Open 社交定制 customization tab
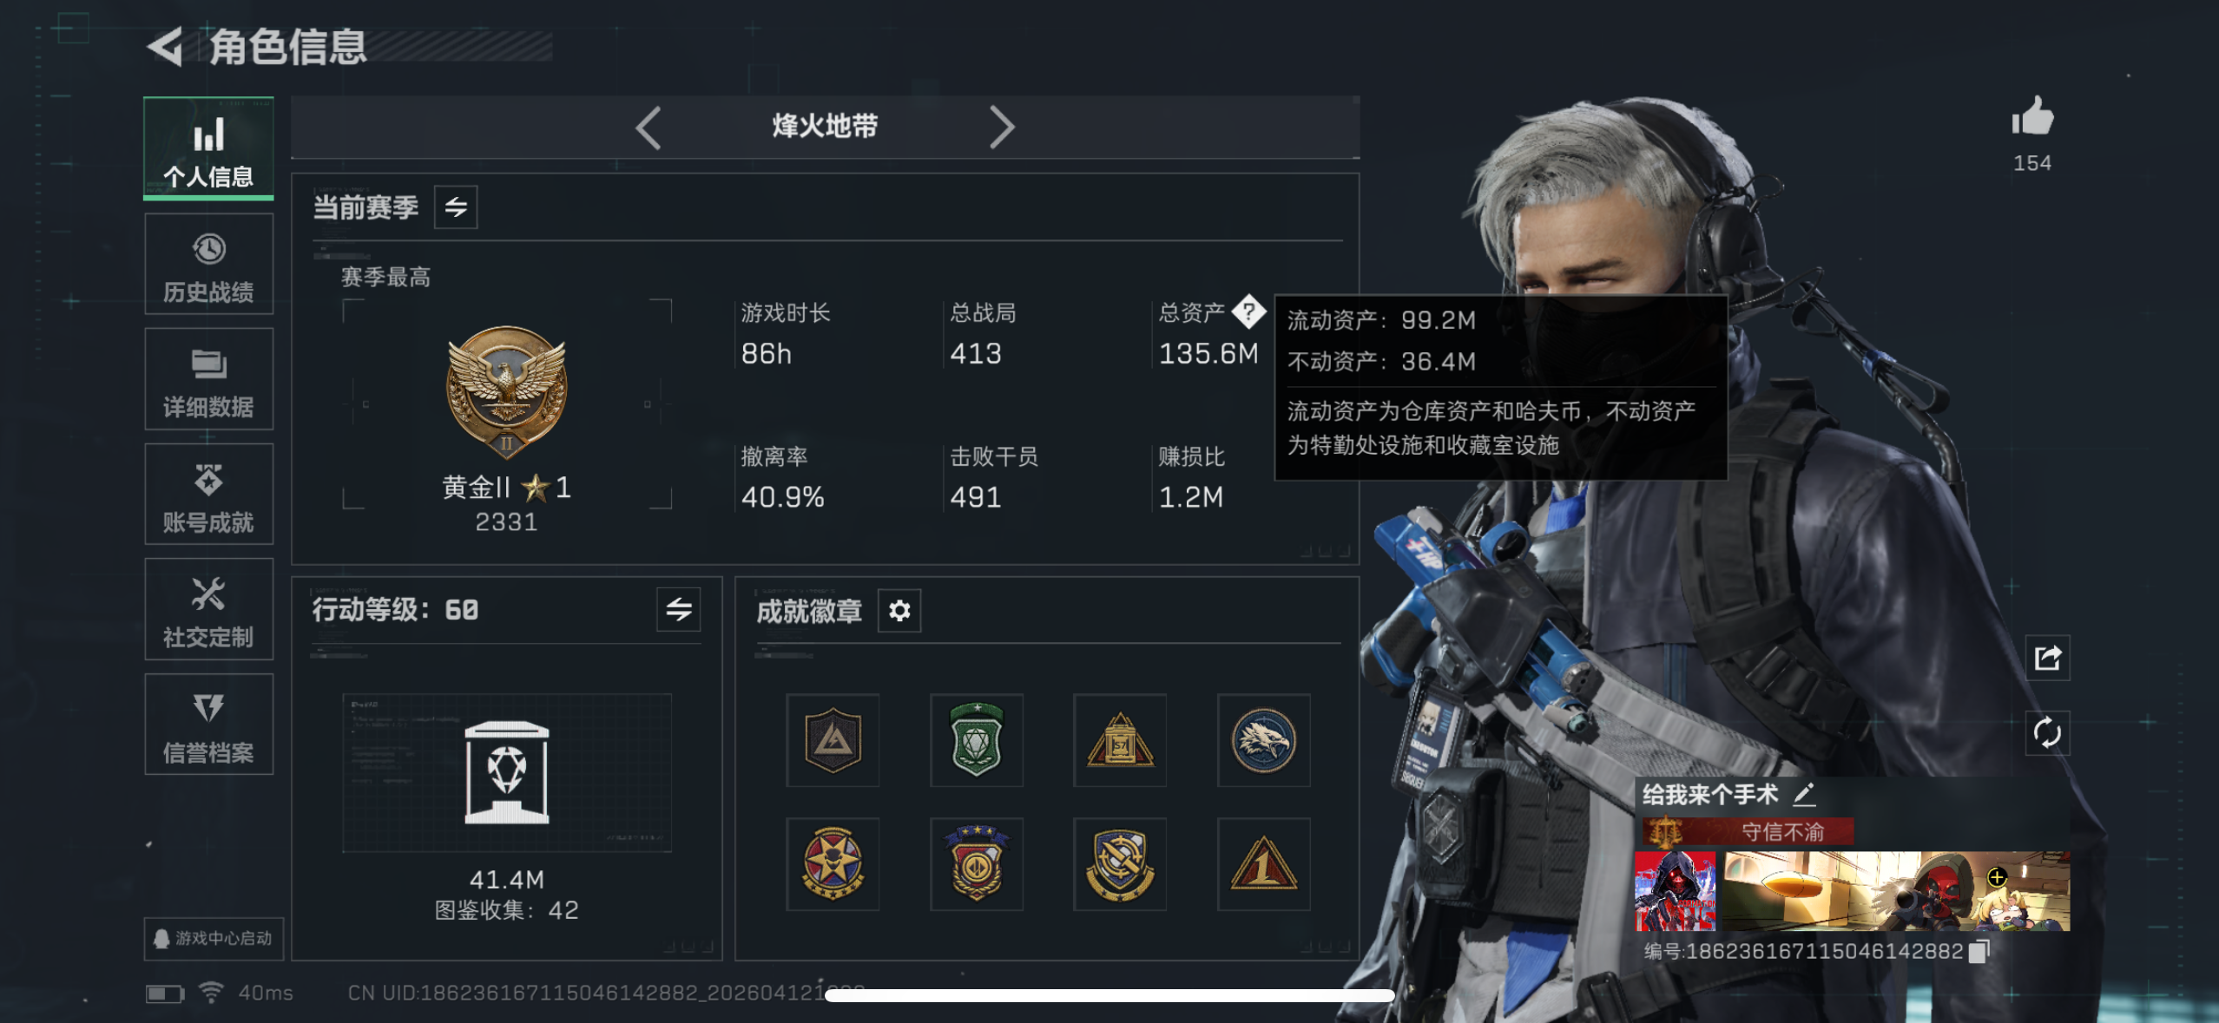Image resolution: width=2219 pixels, height=1023 pixels. (x=209, y=609)
